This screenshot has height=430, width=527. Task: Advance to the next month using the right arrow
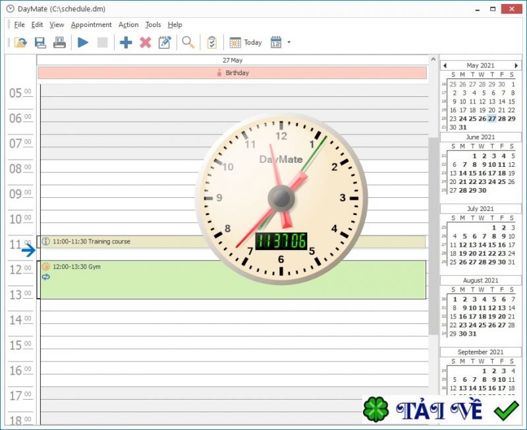[516, 65]
